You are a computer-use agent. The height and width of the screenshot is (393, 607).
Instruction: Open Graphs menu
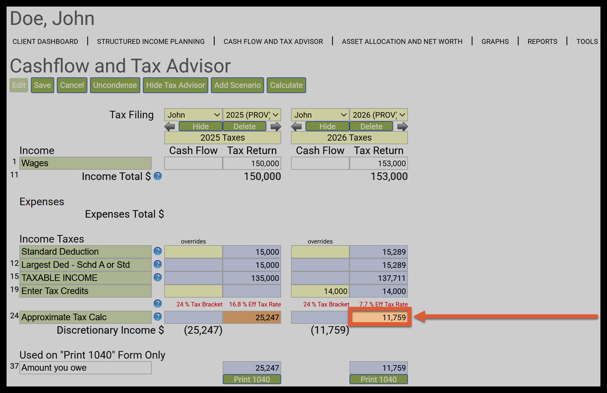click(495, 42)
